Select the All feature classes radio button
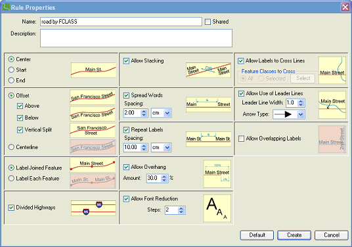This screenshot has height=247, width=352. tap(243, 79)
